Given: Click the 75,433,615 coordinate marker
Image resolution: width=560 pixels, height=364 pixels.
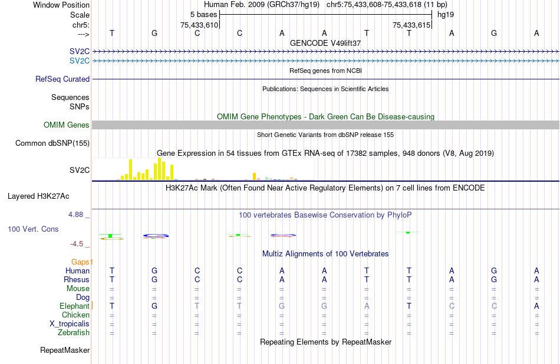Looking at the screenshot, I should click(x=411, y=25).
